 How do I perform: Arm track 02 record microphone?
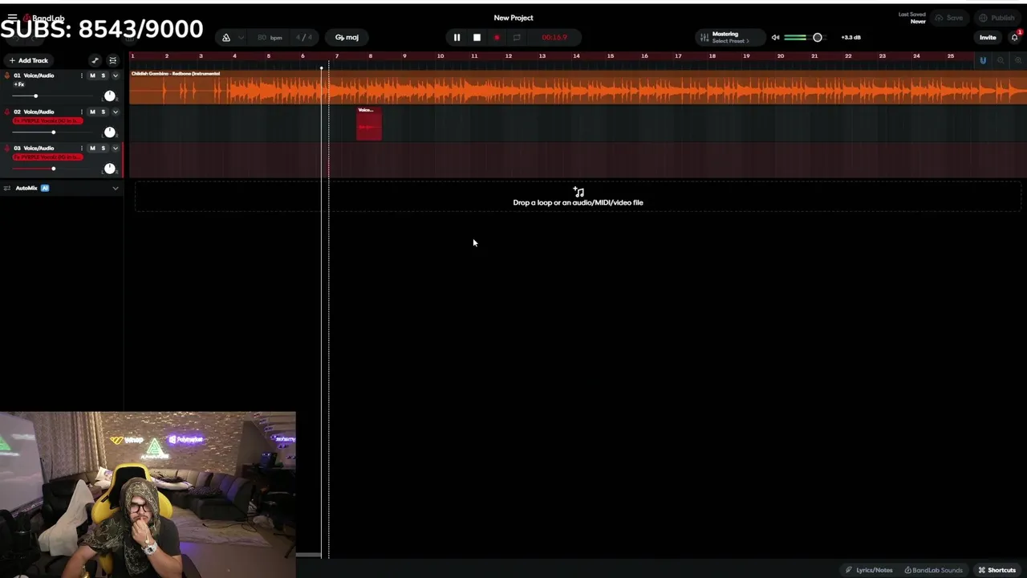(7, 112)
